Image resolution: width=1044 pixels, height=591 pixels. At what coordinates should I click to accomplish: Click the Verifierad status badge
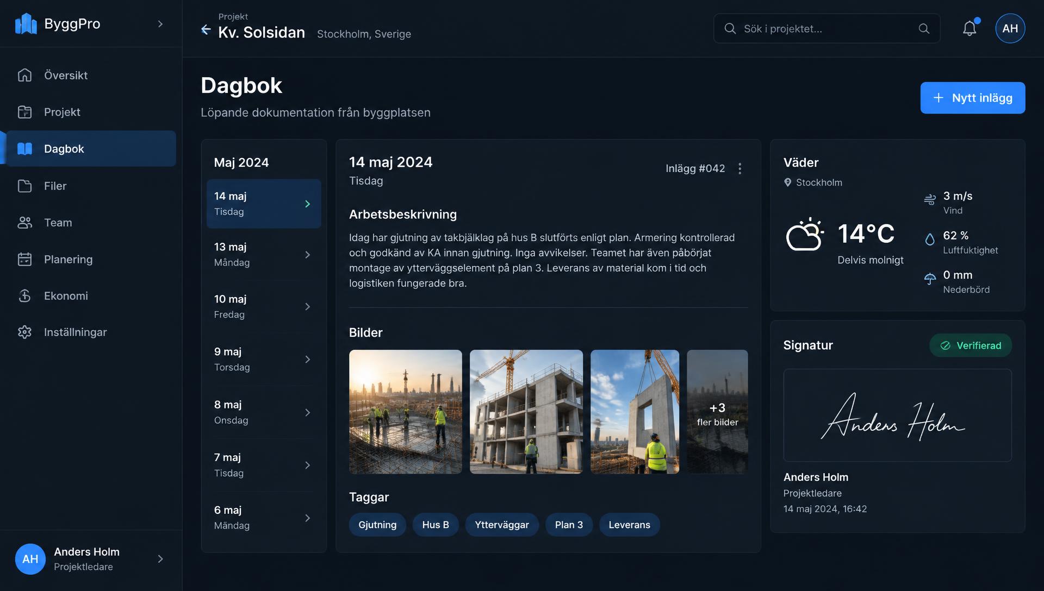pos(971,345)
